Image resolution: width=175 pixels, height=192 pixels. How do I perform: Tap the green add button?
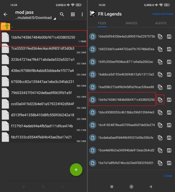click(76, 170)
